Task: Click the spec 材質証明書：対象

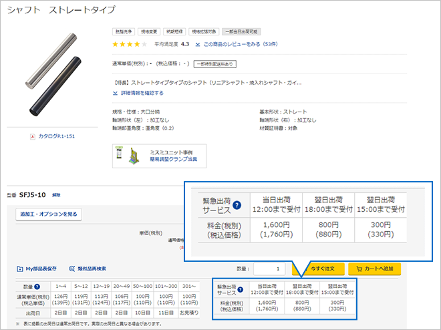Action: coord(278,128)
